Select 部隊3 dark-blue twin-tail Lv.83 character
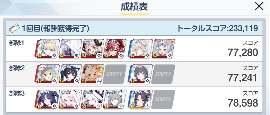This screenshot has height=115, width=270. tap(47, 99)
